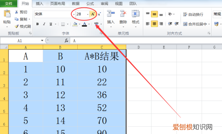Click Wrap Text (自动换行)
Viewport: 222px width, 134px height.
coord(193,14)
